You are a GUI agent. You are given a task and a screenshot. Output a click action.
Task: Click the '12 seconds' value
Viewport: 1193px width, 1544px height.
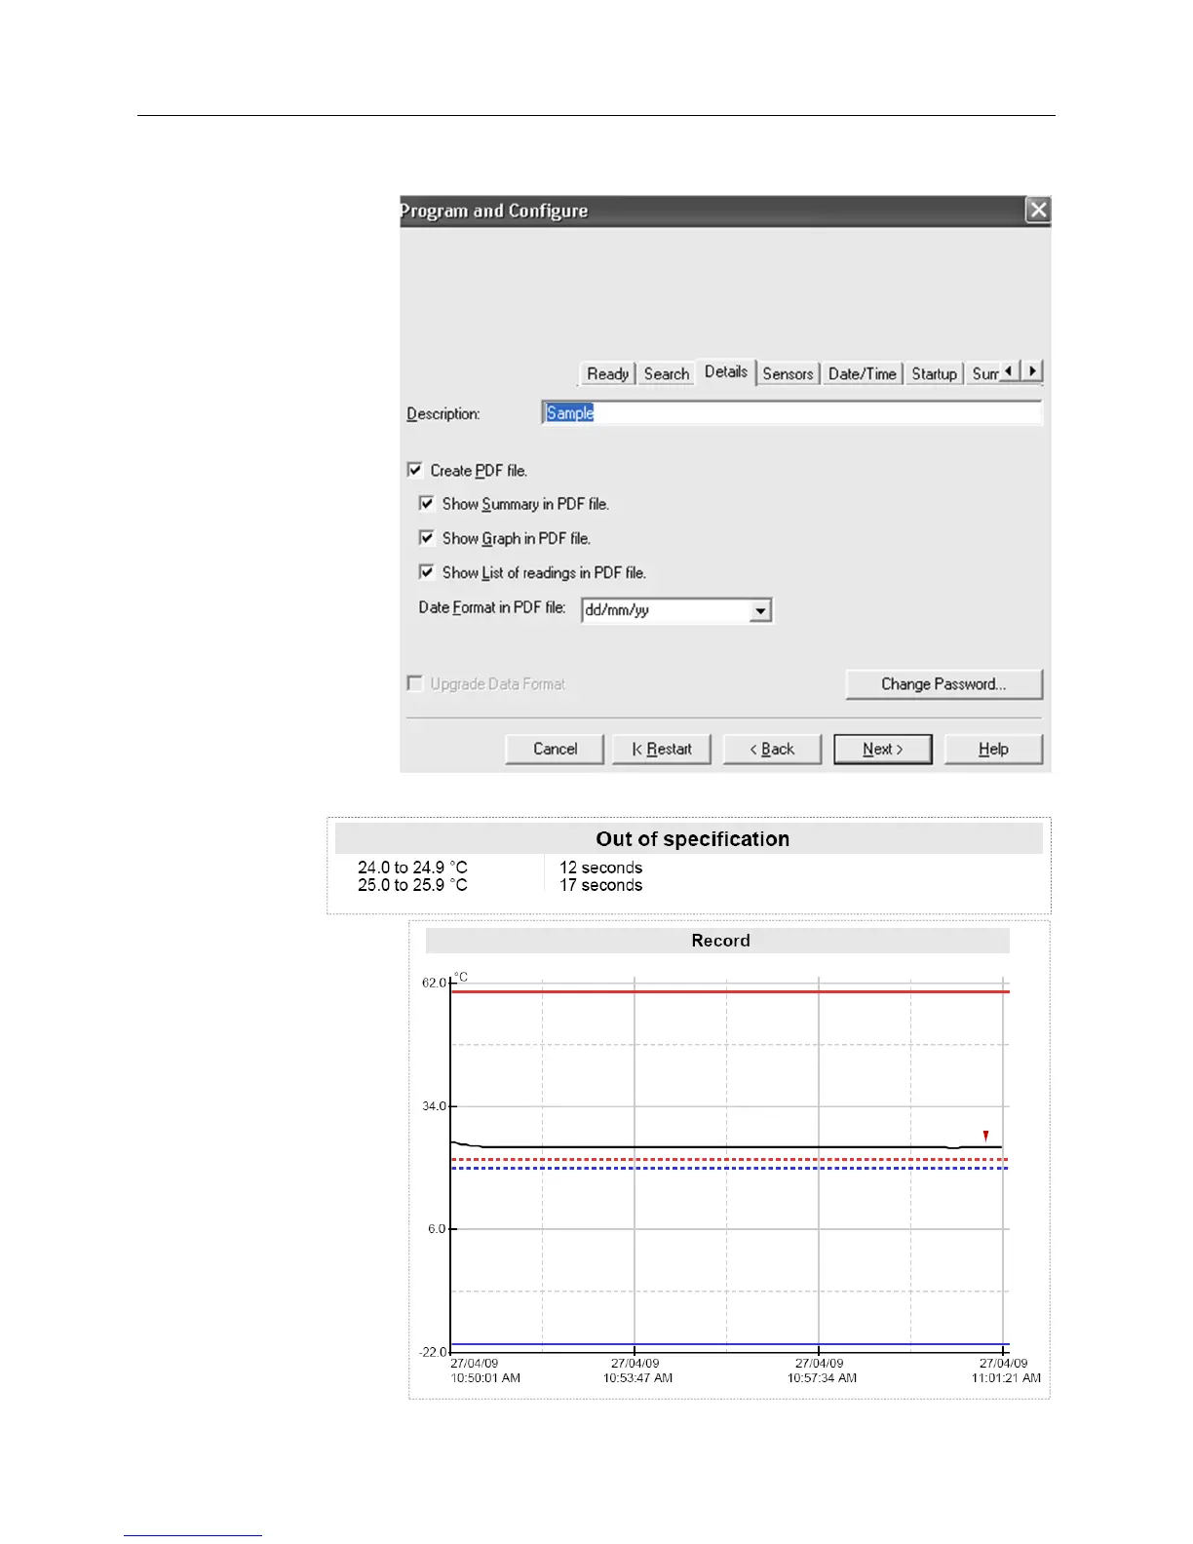point(600,868)
